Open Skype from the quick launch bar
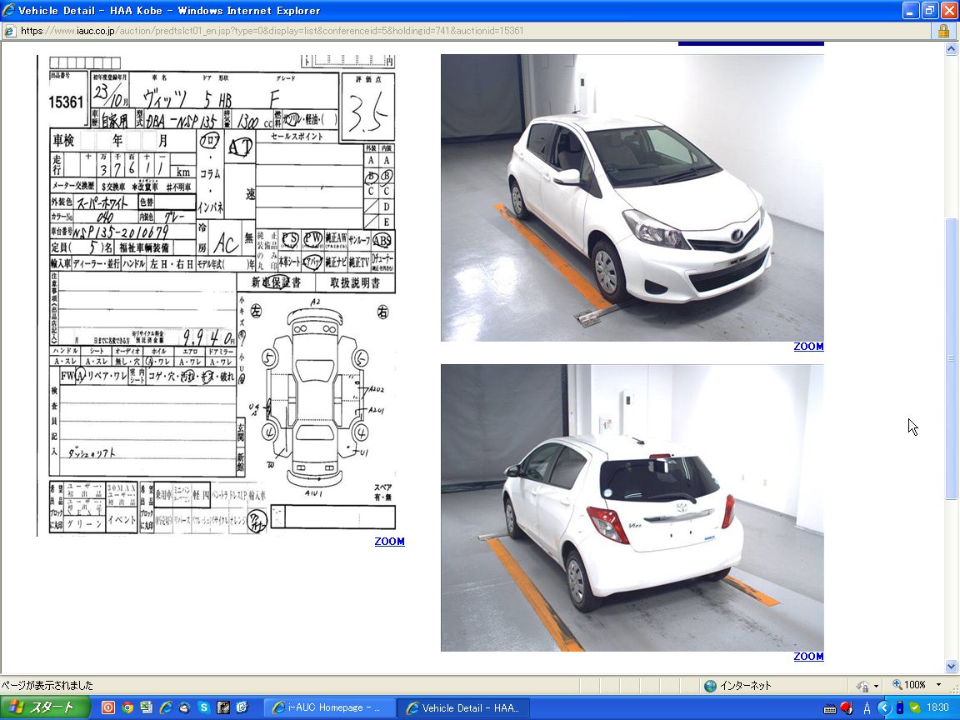960x720 pixels. 204,707
